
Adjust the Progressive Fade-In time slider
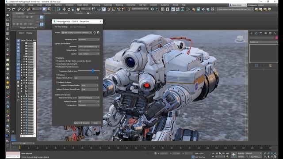(x=93, y=71)
